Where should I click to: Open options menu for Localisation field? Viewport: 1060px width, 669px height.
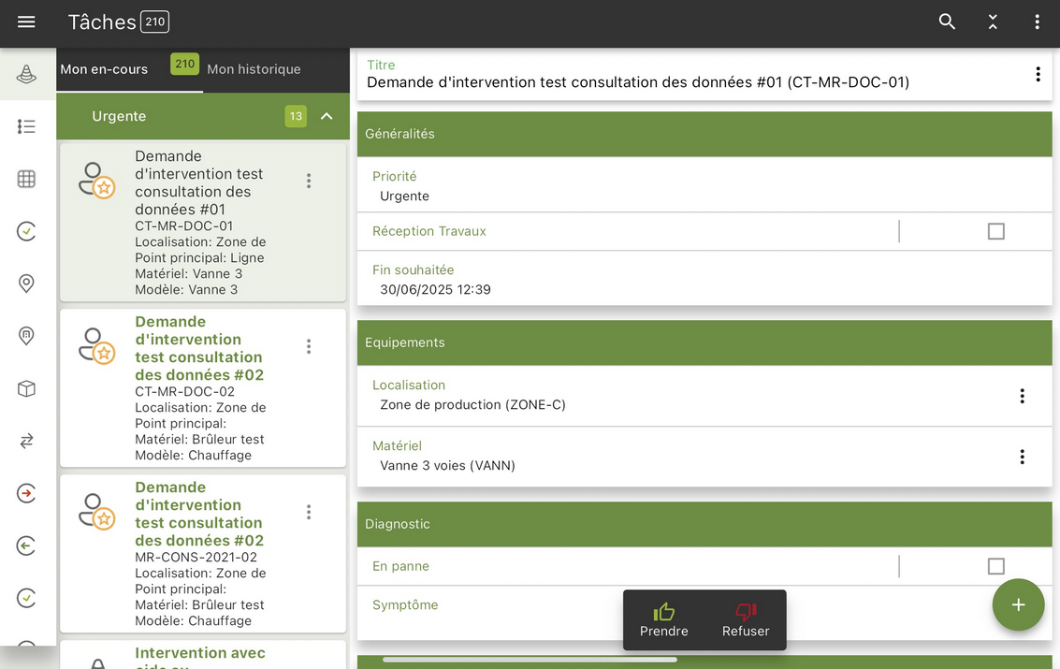pos(1023,396)
